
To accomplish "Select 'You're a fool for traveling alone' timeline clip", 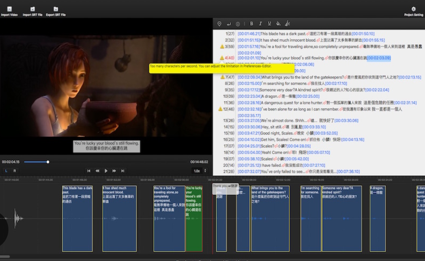I will (169, 219).
